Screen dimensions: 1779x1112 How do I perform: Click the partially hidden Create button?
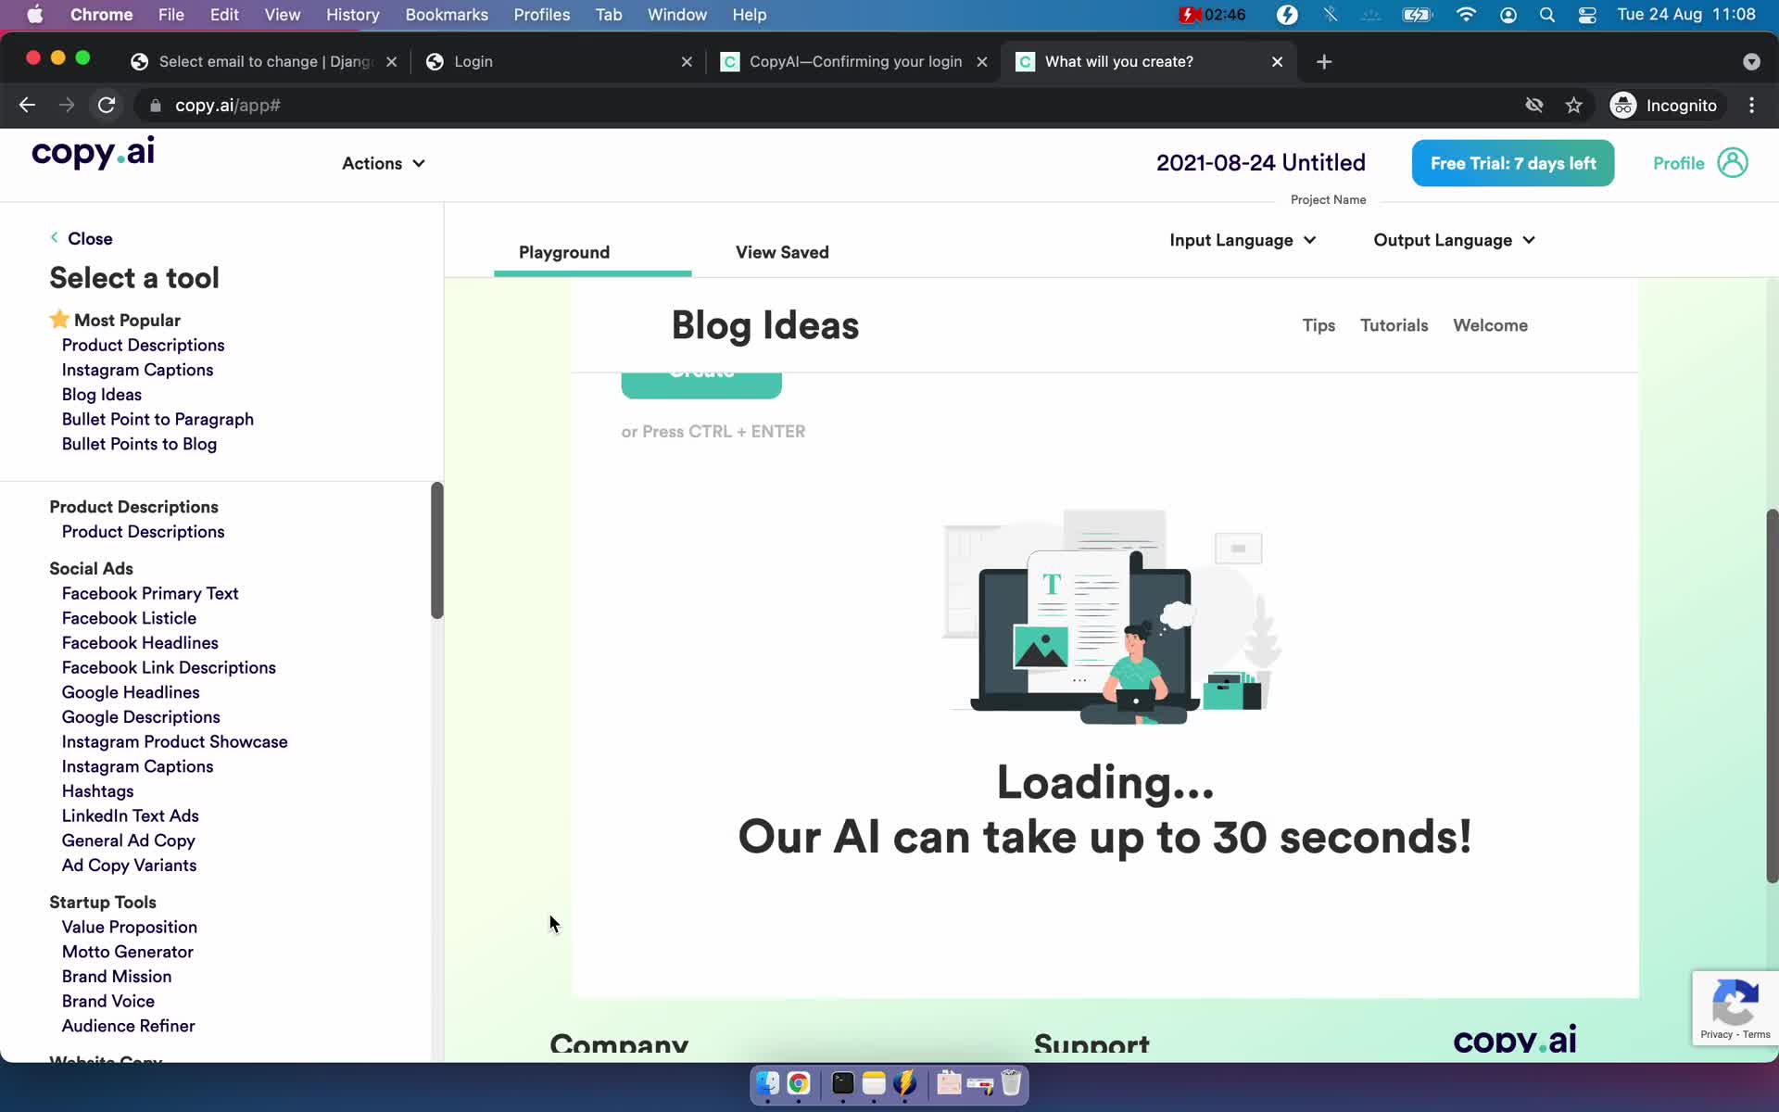tap(701, 385)
